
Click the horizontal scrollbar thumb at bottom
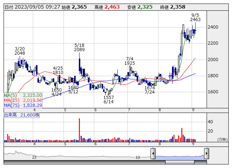coord(180,162)
